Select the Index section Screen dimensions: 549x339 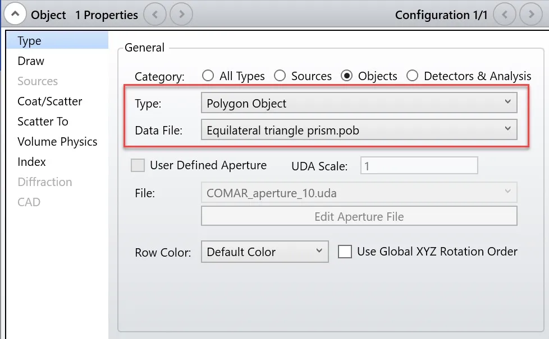coord(31,162)
